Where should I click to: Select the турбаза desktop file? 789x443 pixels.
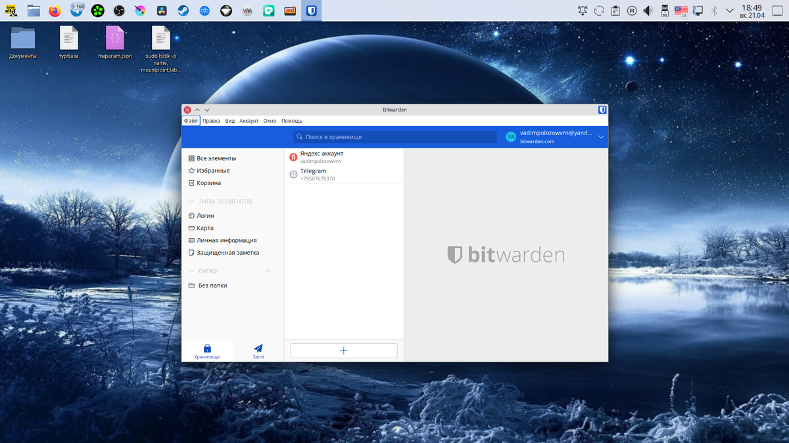[x=69, y=43]
